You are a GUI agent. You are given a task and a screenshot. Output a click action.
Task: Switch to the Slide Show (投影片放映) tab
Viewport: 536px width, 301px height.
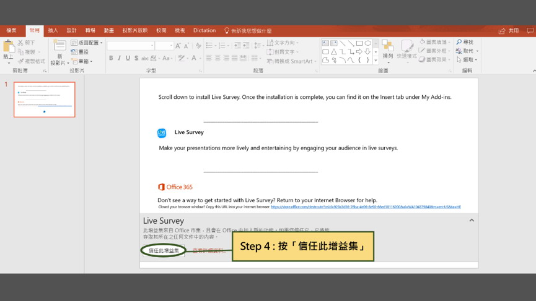[135, 31]
